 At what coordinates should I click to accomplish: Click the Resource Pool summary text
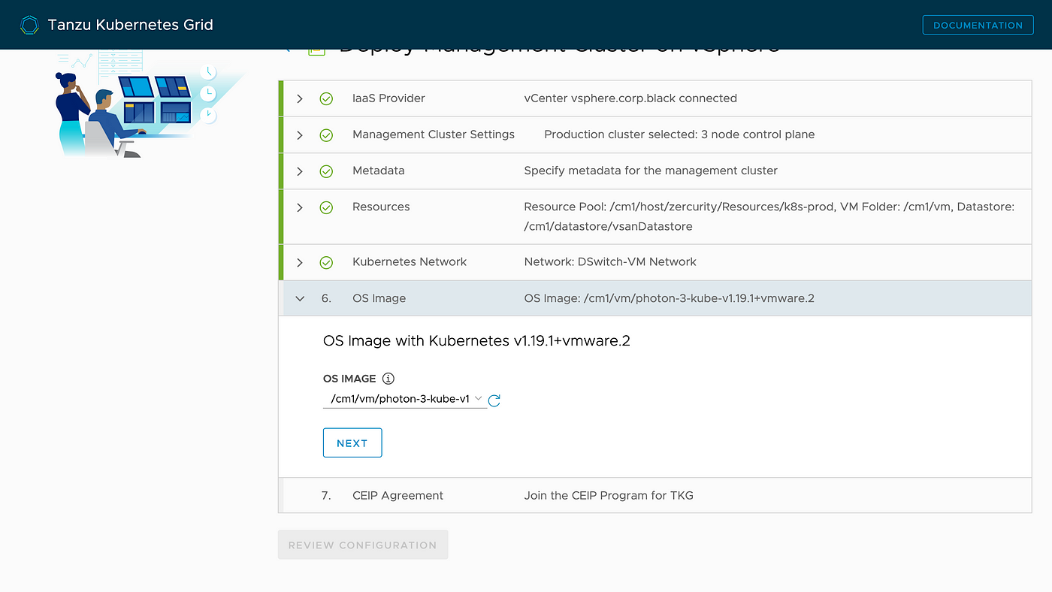pyautogui.click(x=769, y=216)
